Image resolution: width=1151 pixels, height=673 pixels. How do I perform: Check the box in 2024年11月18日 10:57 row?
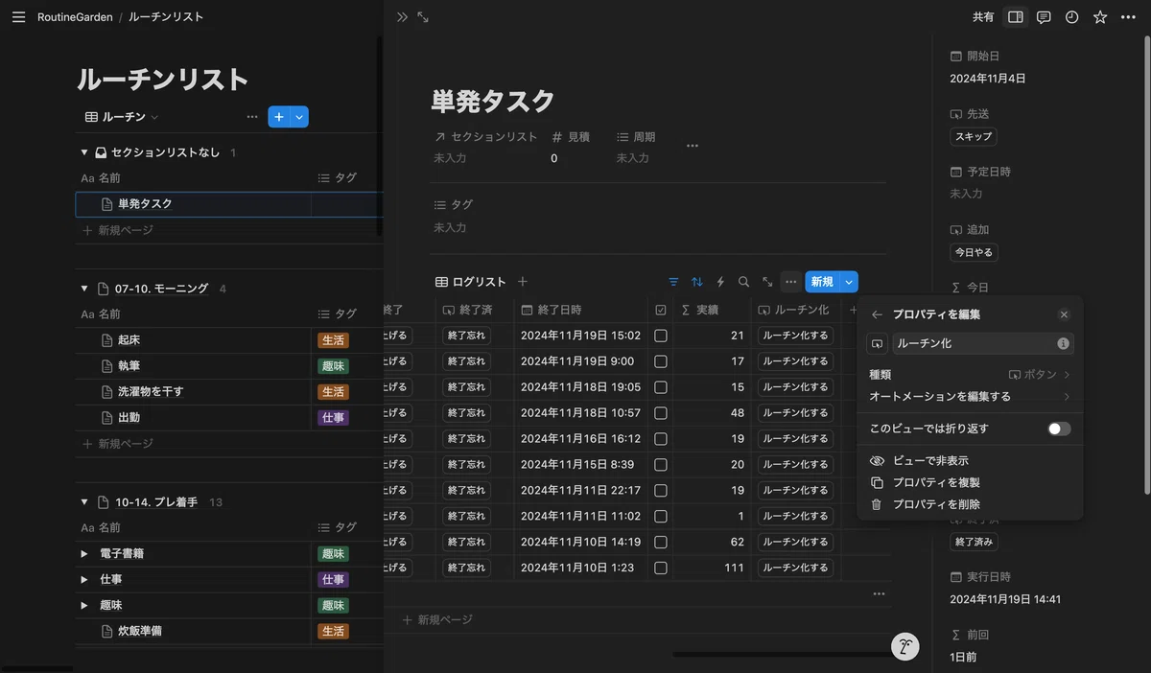(661, 413)
